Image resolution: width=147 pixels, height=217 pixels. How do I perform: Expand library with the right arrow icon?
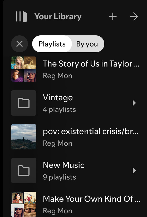coord(134,16)
